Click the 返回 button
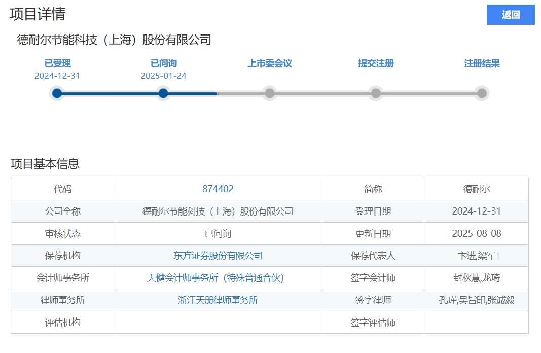Image resolution: width=541 pixels, height=353 pixels. click(511, 15)
